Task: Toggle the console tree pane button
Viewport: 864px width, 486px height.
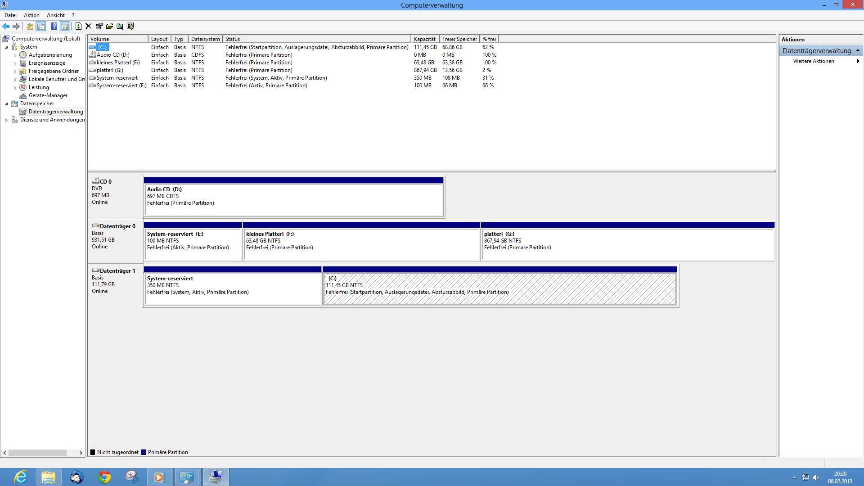Action: (x=41, y=26)
